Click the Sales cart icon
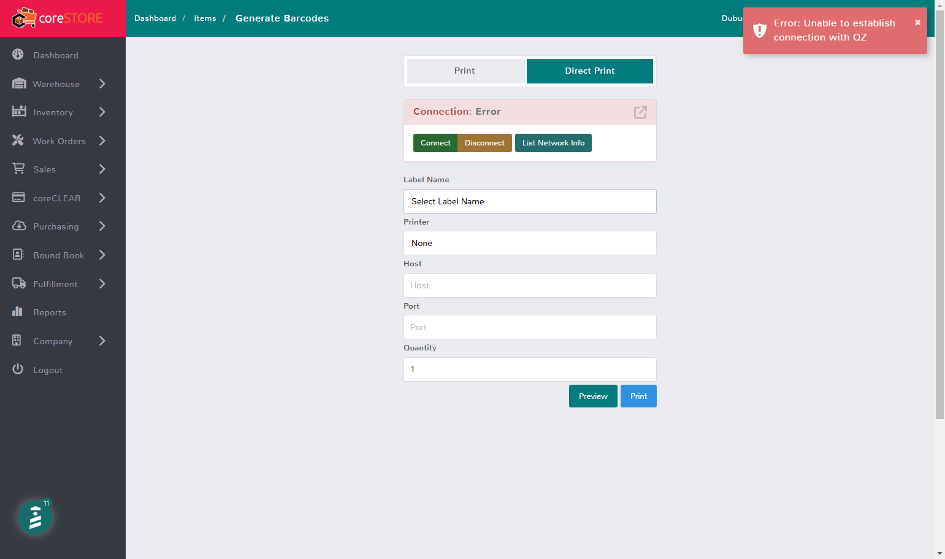 pyautogui.click(x=19, y=169)
